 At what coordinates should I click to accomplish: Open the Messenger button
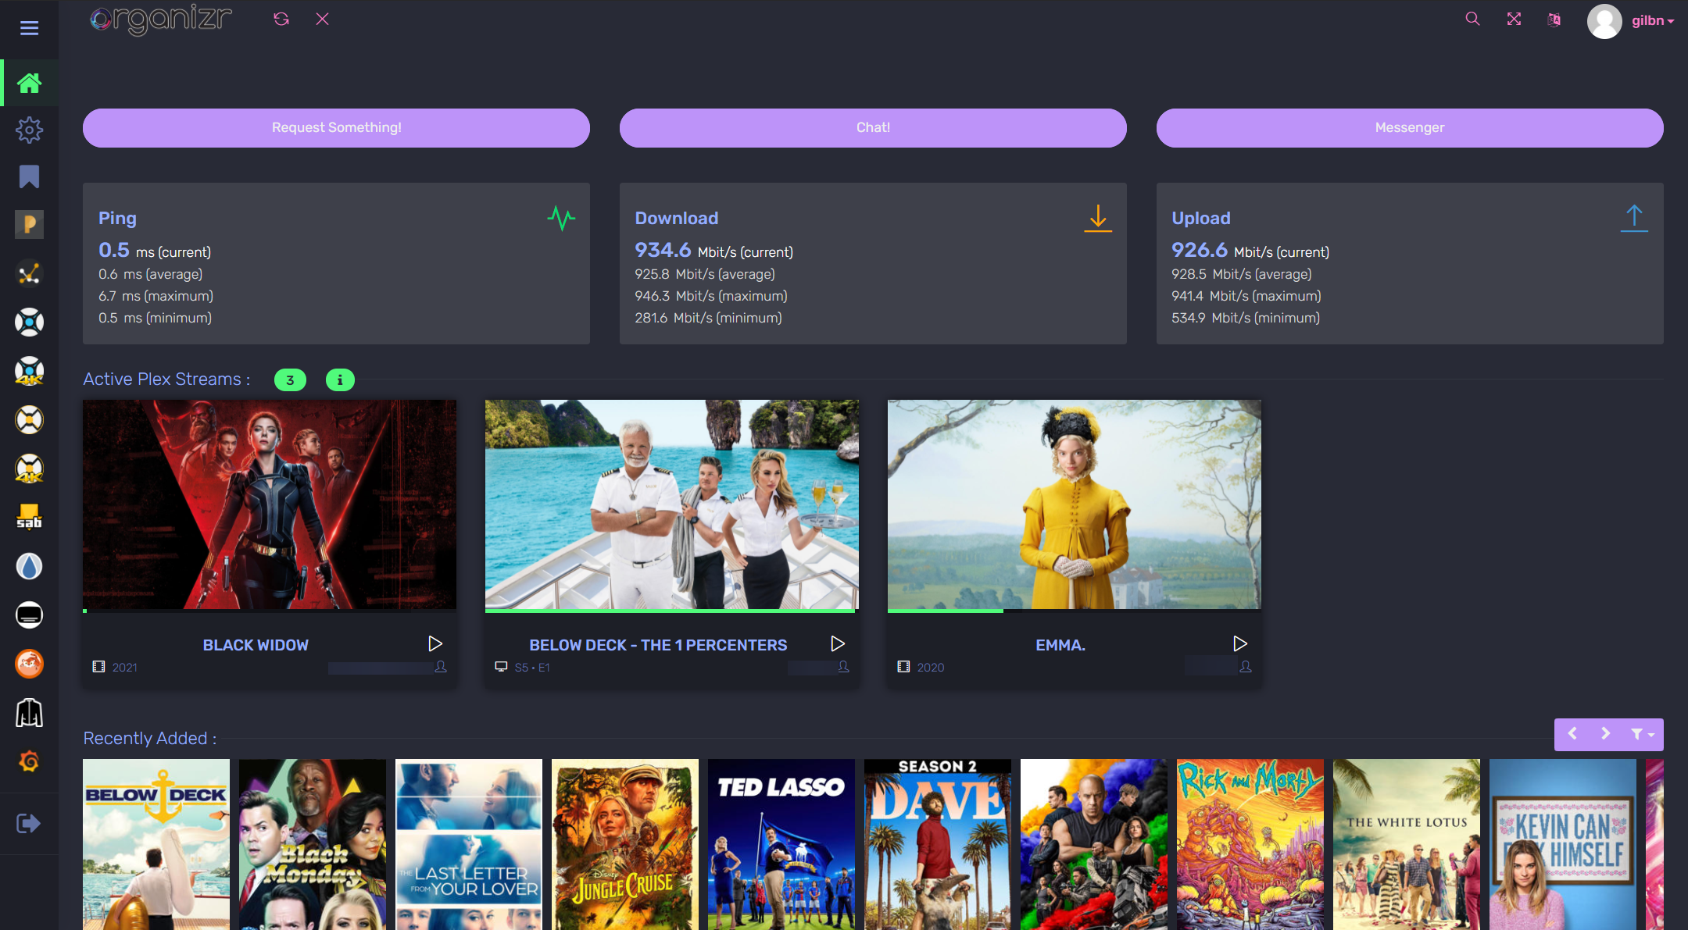click(1410, 128)
